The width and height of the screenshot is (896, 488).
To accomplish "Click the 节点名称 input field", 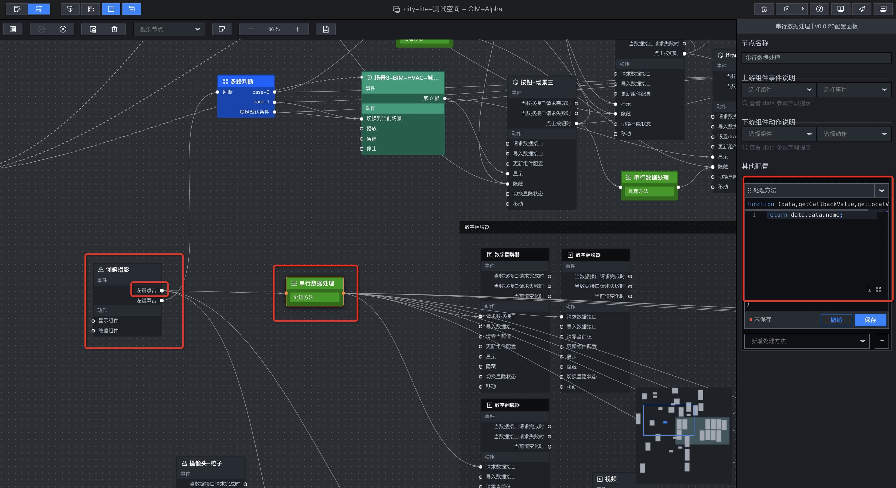I will coord(816,58).
